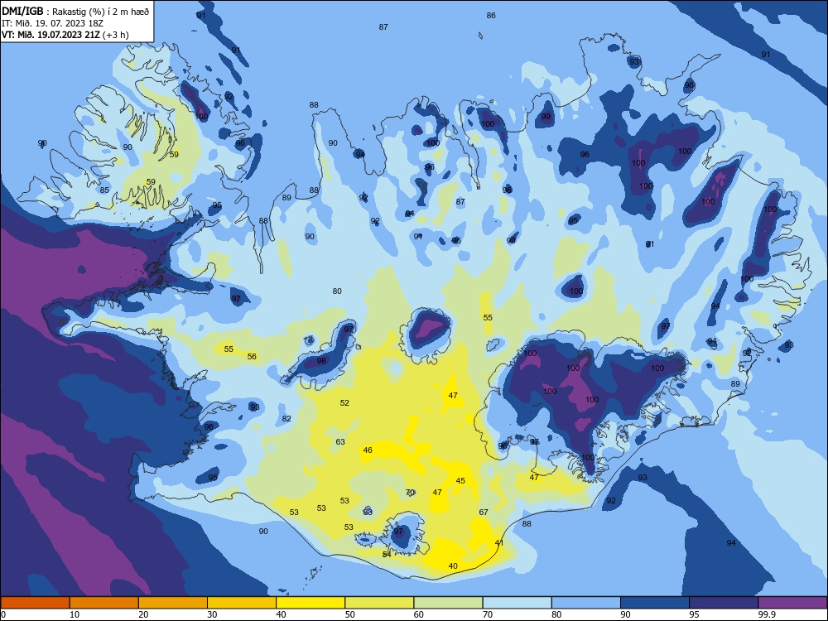Click the humidity value '54' on the map
The height and width of the screenshot is (621, 828).
tap(387, 554)
